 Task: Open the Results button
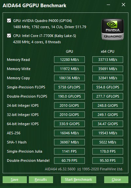pyautogui.click(x=41, y=179)
